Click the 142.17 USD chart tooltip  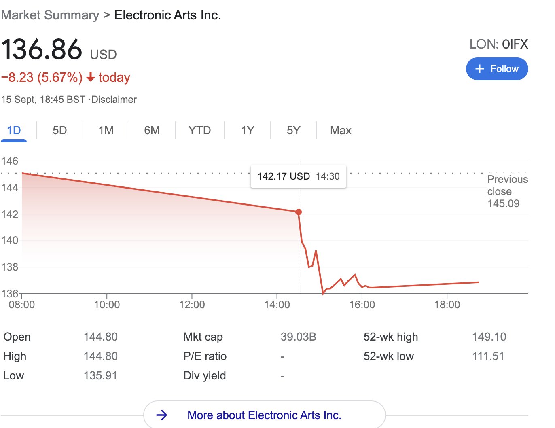pyautogui.click(x=299, y=176)
